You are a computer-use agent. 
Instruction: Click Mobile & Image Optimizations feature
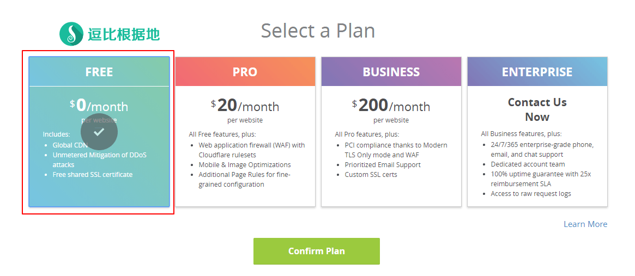coord(245,165)
